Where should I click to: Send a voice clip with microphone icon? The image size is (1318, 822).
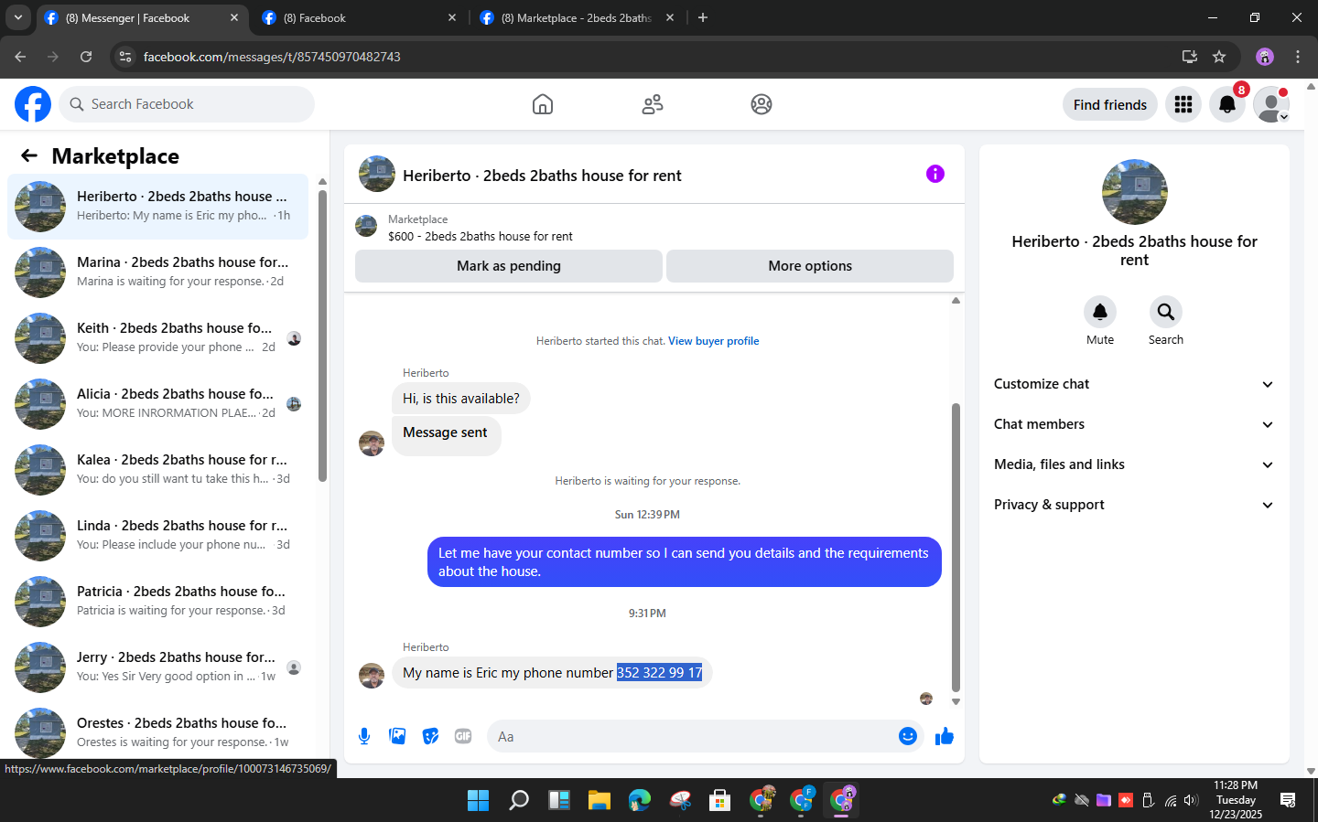(364, 736)
